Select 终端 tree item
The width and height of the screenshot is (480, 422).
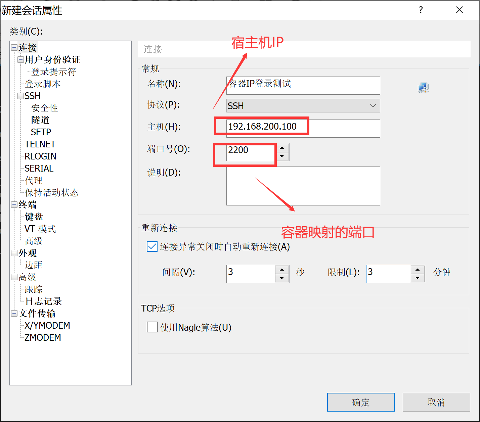pos(28,205)
